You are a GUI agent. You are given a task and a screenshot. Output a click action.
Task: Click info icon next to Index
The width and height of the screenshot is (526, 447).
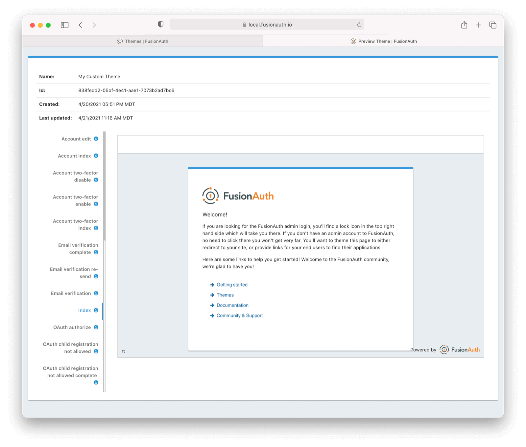point(96,310)
